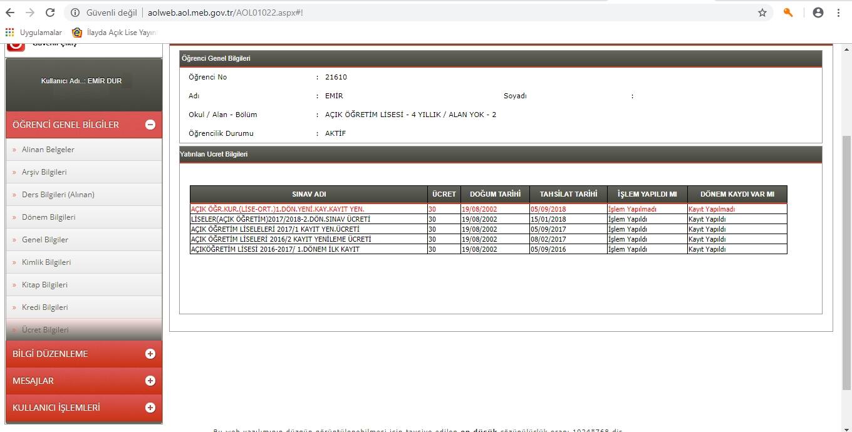
Task: Click the İŞLEM YAPILDI MI column header
Action: point(647,194)
